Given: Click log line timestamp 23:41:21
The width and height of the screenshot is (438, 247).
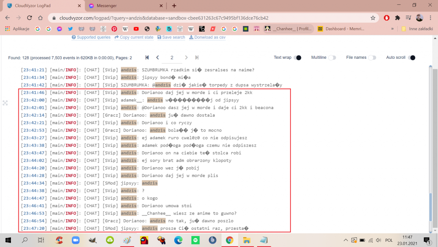Looking at the screenshot, I should 34,70.
